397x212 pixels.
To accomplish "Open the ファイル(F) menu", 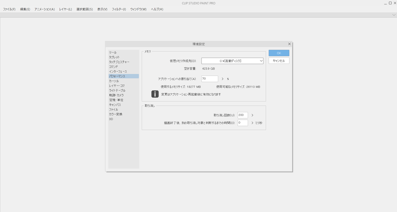I will pos(9,9).
